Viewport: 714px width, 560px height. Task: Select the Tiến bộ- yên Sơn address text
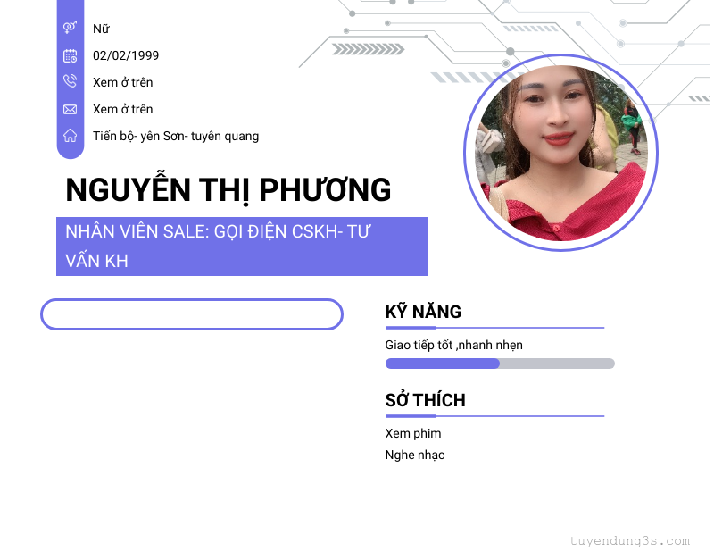[176, 137]
